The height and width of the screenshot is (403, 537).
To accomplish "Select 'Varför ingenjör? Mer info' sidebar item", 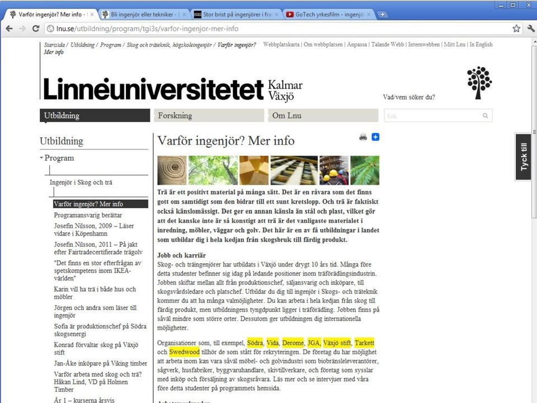I will [101, 204].
